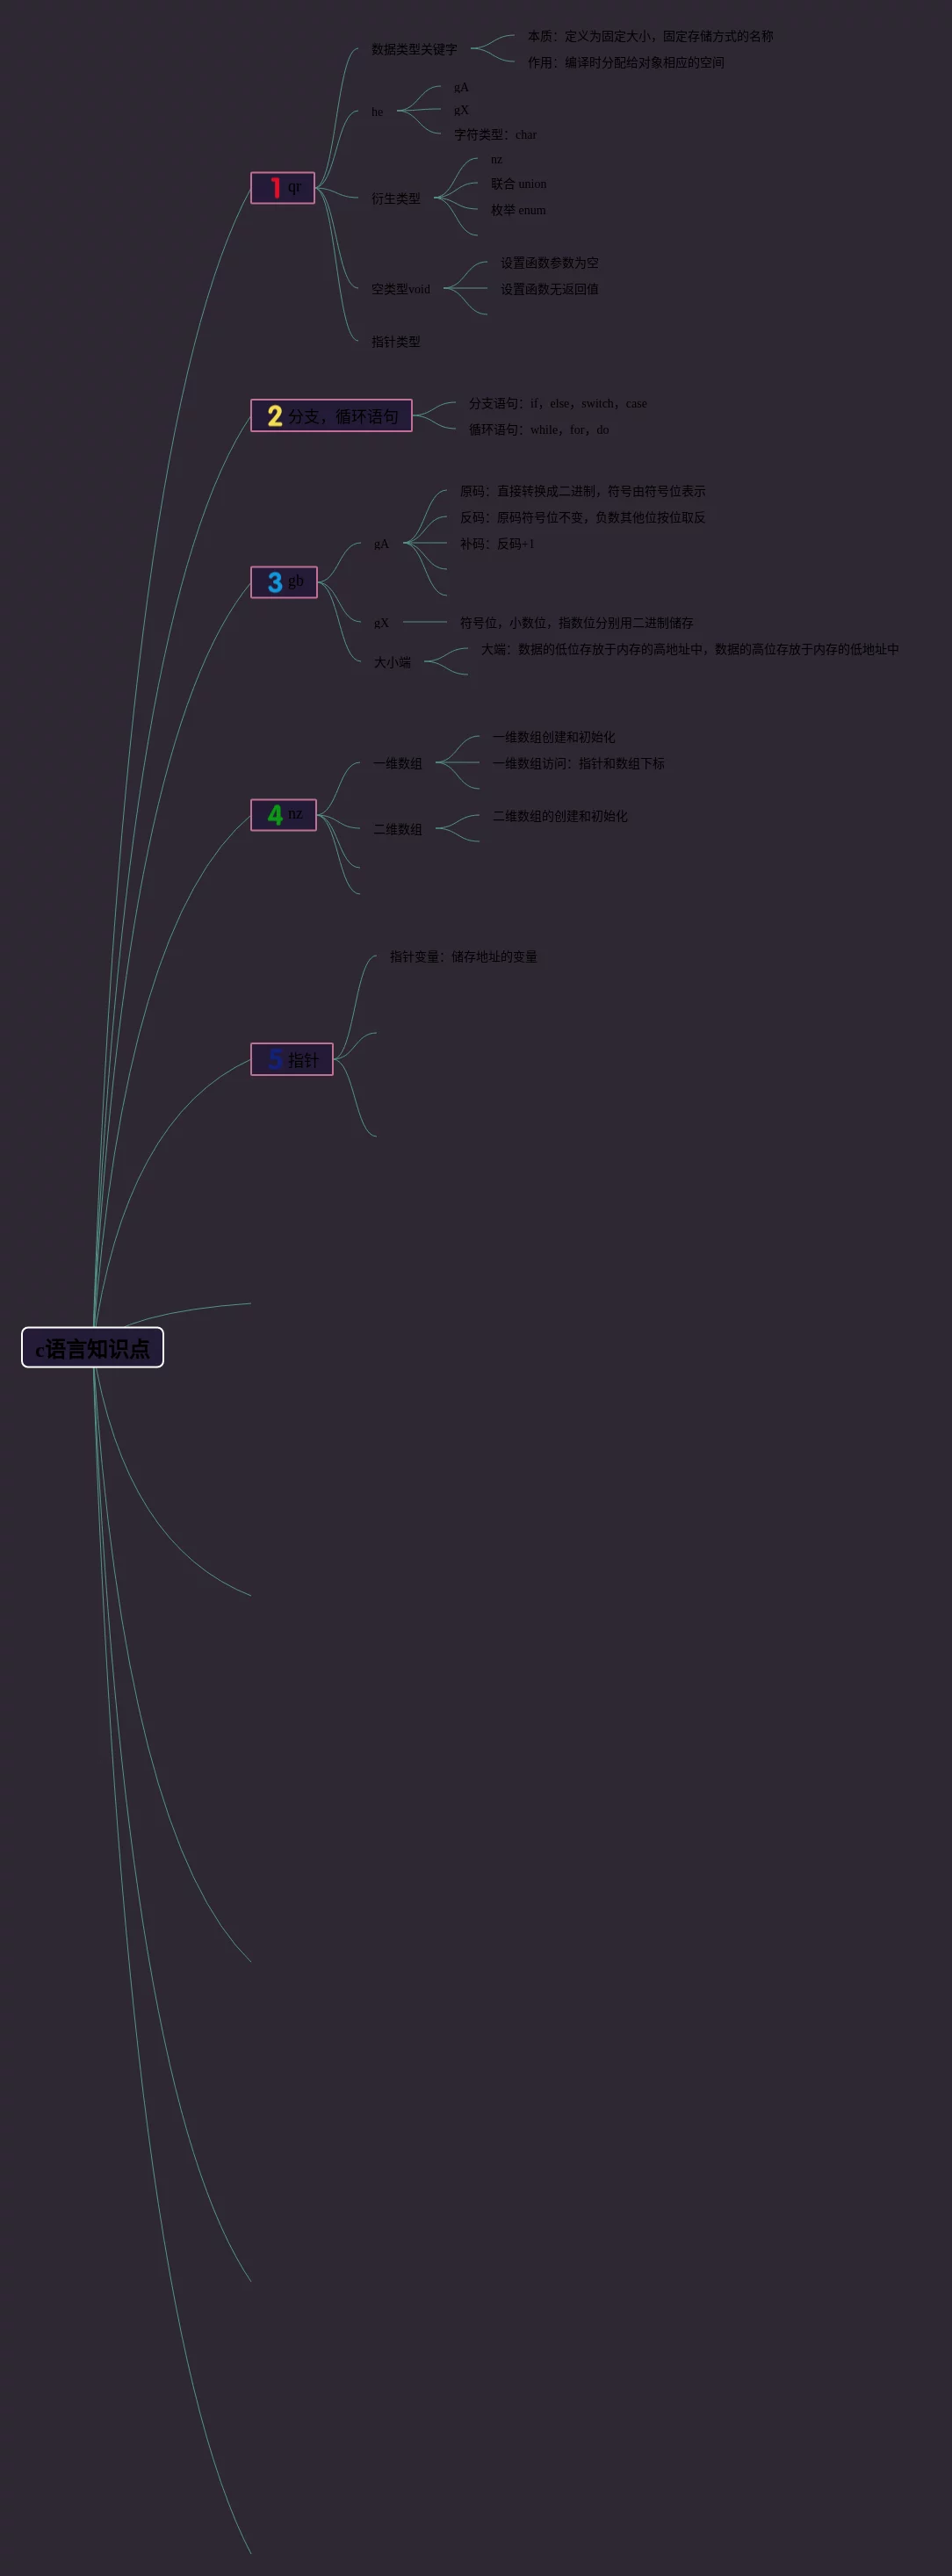Select the 字符类型：char node

495,135
